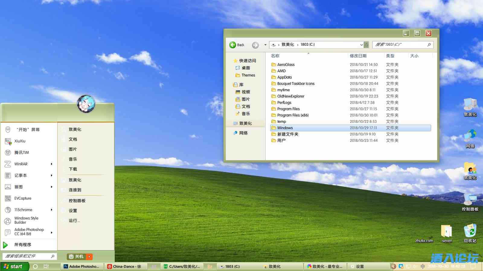This screenshot has height=271, width=483.
Task: Open Adobe Photoshop CC (64 Bit) from Start menu
Action: [x=29, y=232]
